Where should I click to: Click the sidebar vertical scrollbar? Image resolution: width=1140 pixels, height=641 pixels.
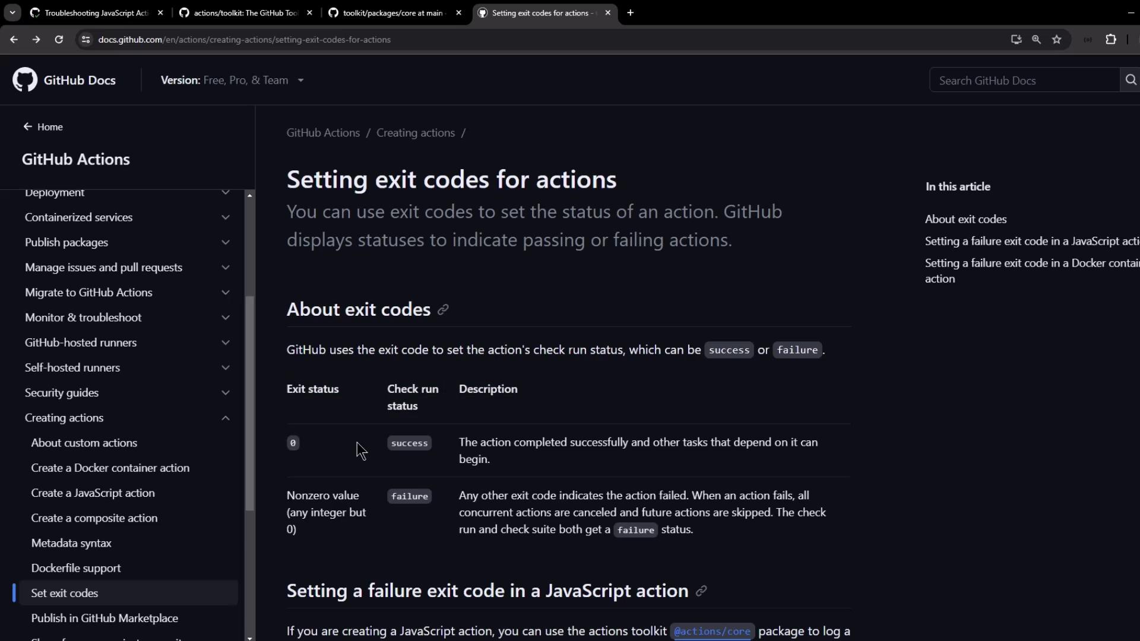[249, 404]
